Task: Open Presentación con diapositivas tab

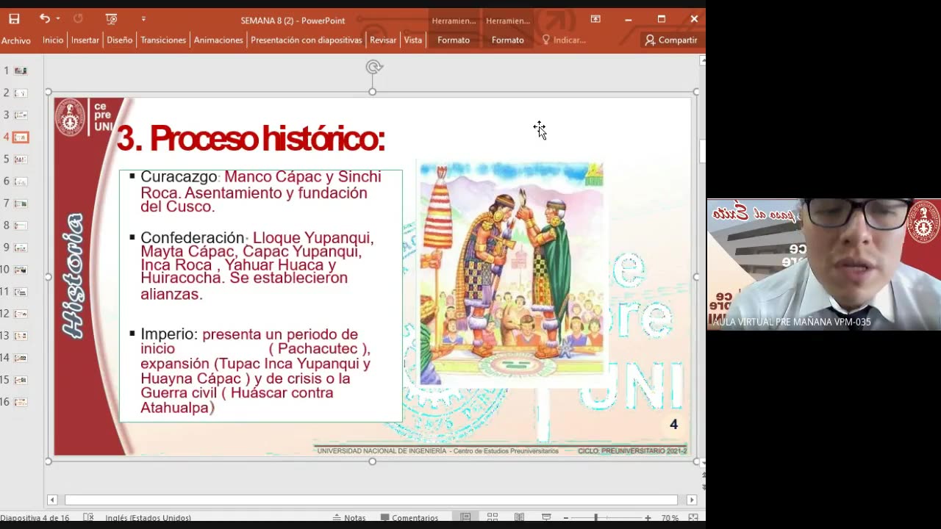Action: pos(307,40)
